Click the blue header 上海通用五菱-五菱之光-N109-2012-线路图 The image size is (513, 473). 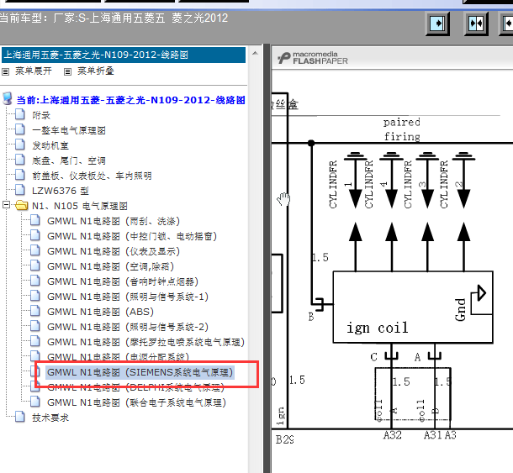(124, 55)
